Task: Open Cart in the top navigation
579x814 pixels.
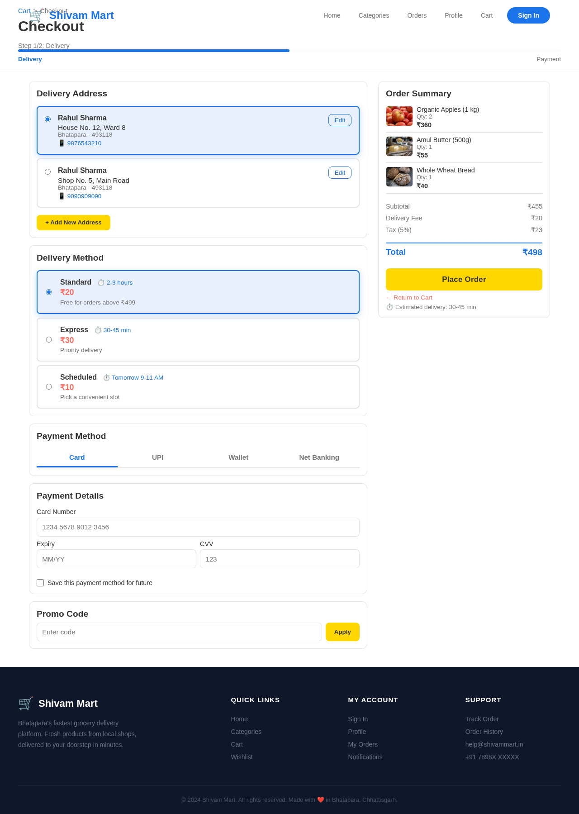Action: 487,15
